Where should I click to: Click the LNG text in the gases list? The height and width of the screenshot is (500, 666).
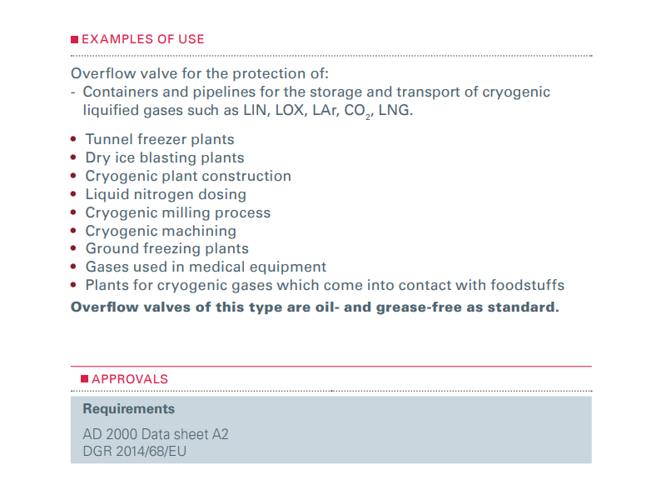[395, 111]
